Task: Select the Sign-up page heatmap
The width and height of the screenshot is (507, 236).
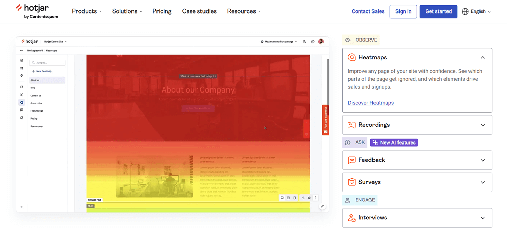Action: (x=37, y=126)
